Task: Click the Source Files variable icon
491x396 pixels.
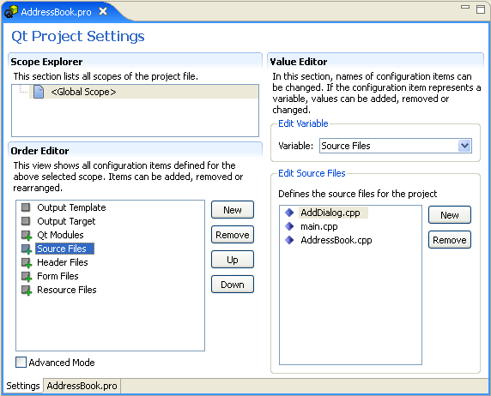Action: pos(27,249)
